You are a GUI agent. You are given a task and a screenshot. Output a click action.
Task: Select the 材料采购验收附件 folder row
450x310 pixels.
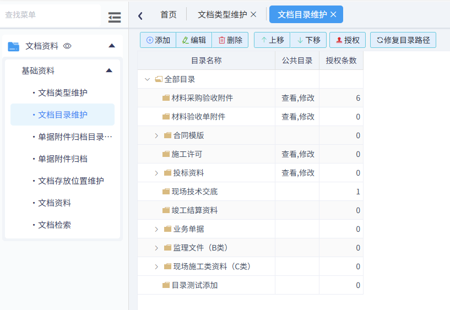tap(202, 98)
